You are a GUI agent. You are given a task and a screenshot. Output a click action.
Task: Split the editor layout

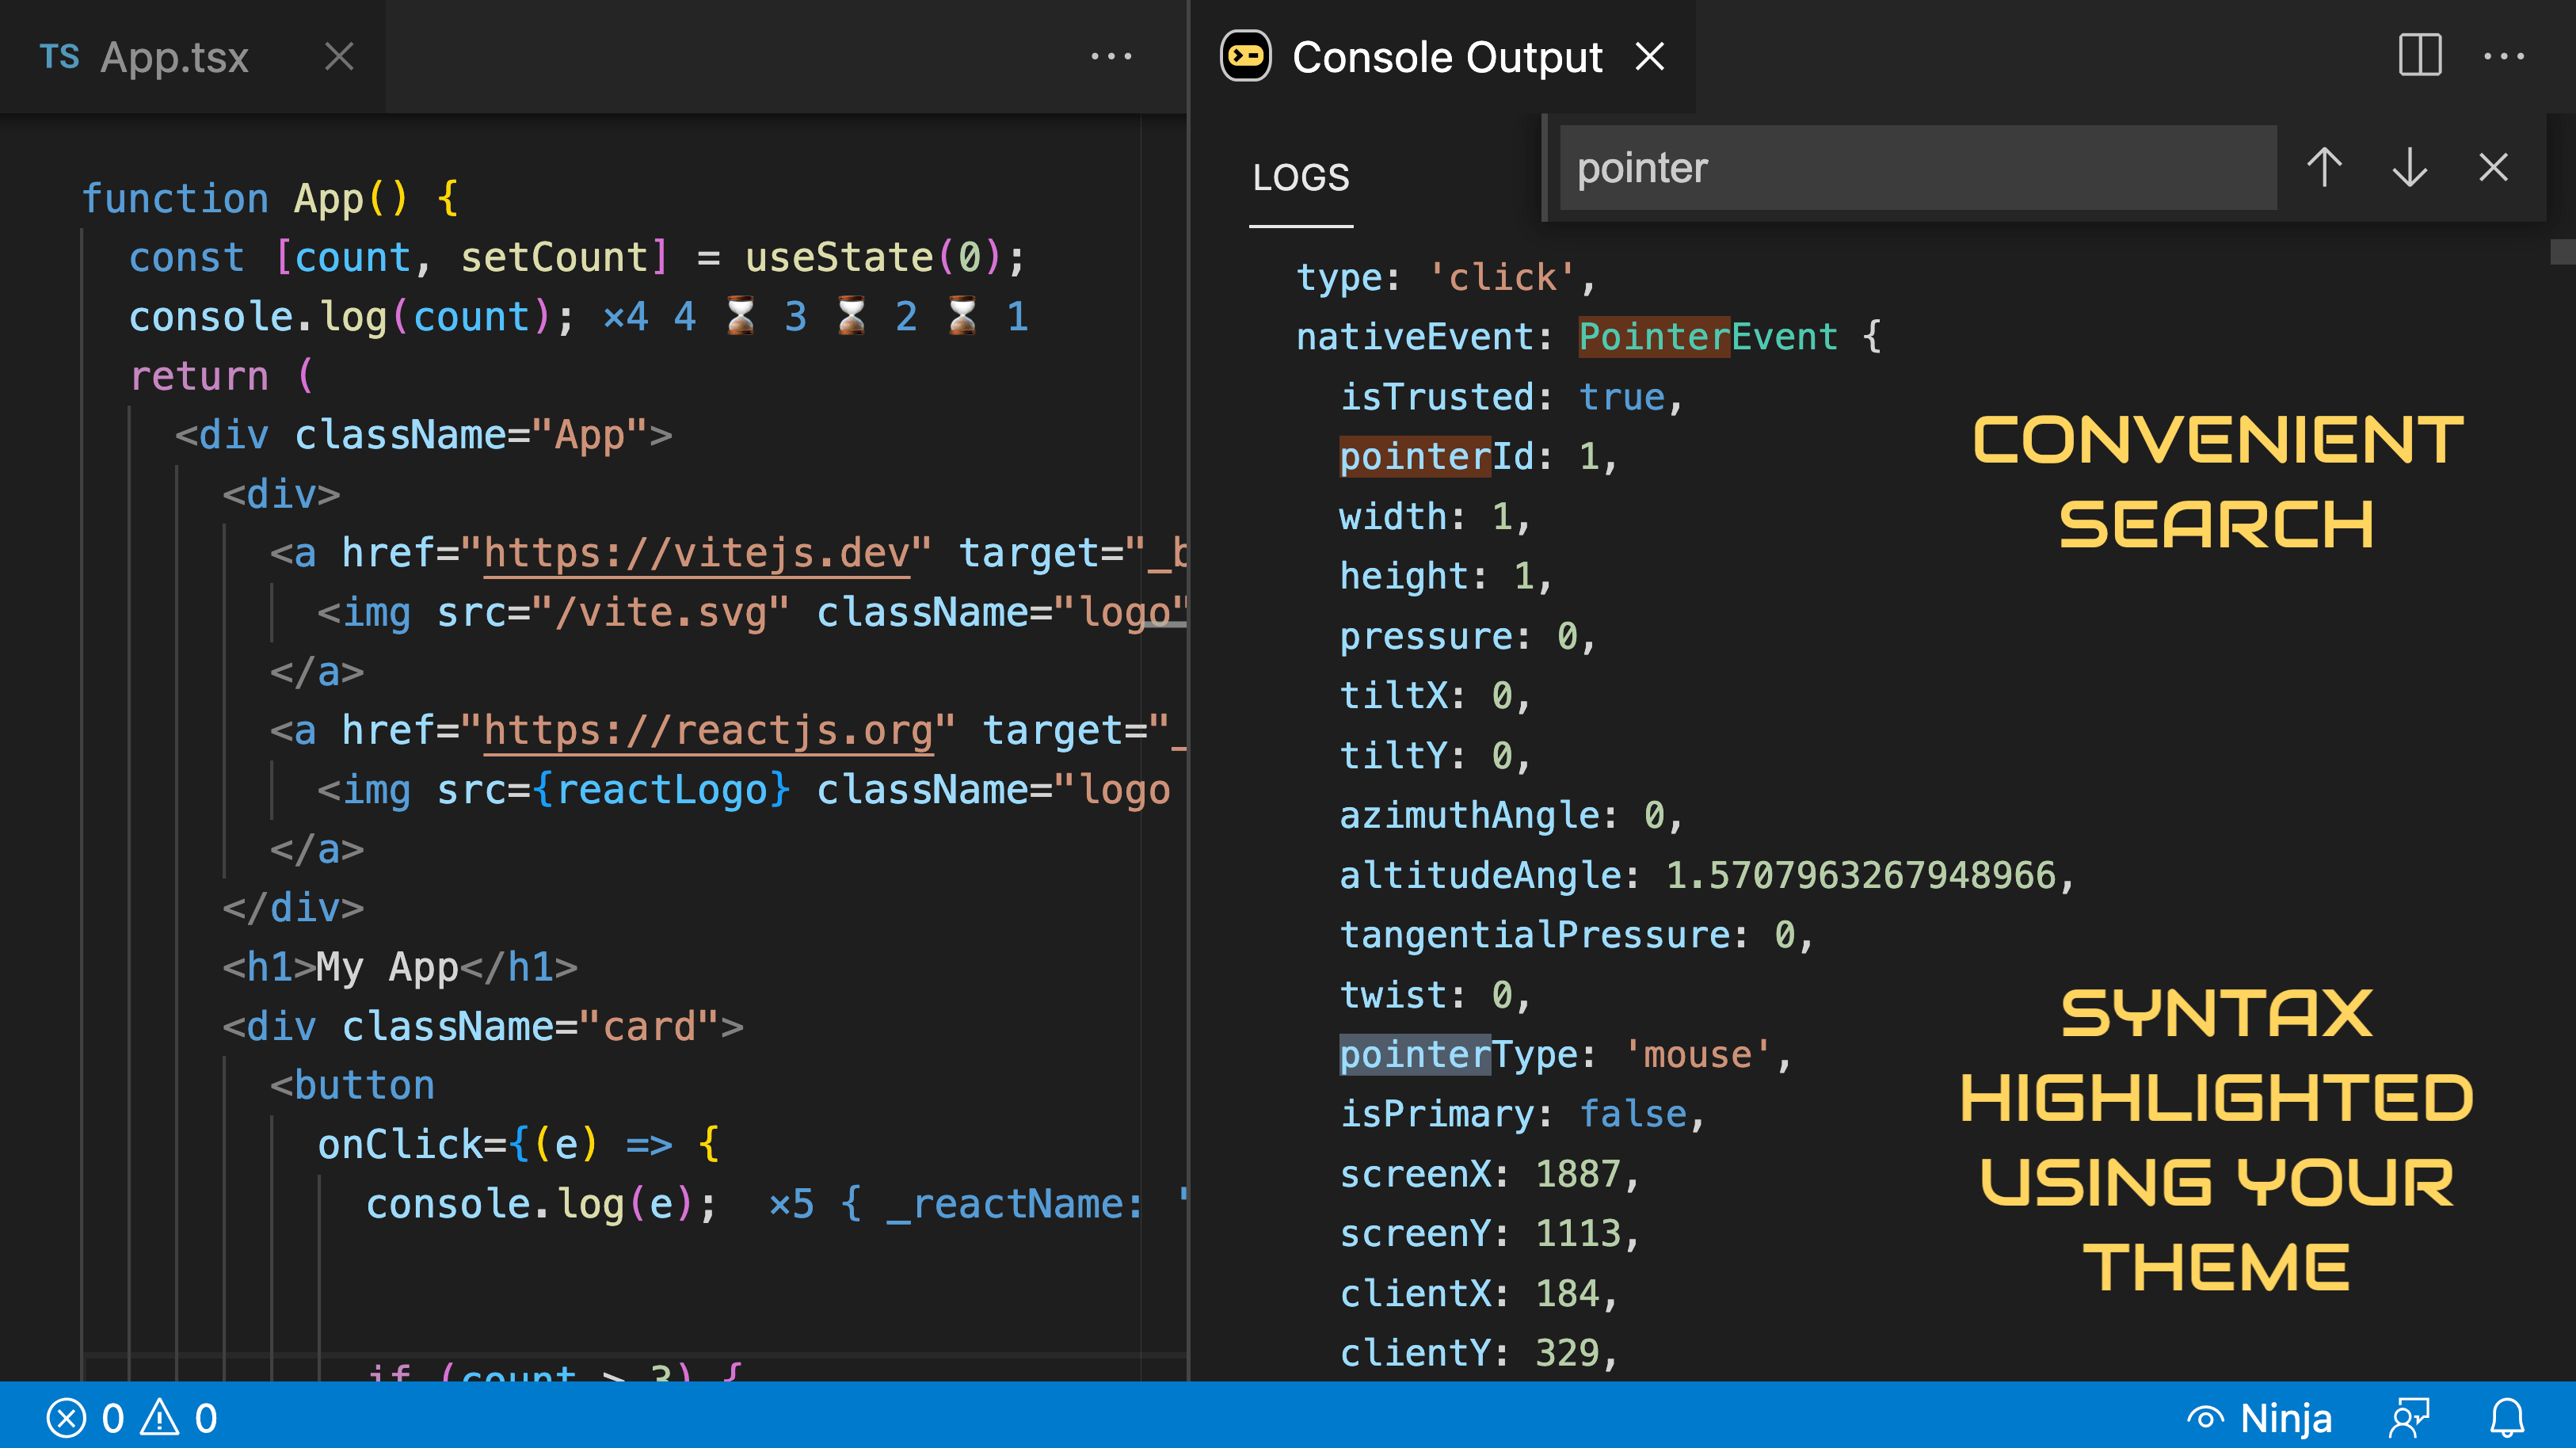pos(2420,56)
